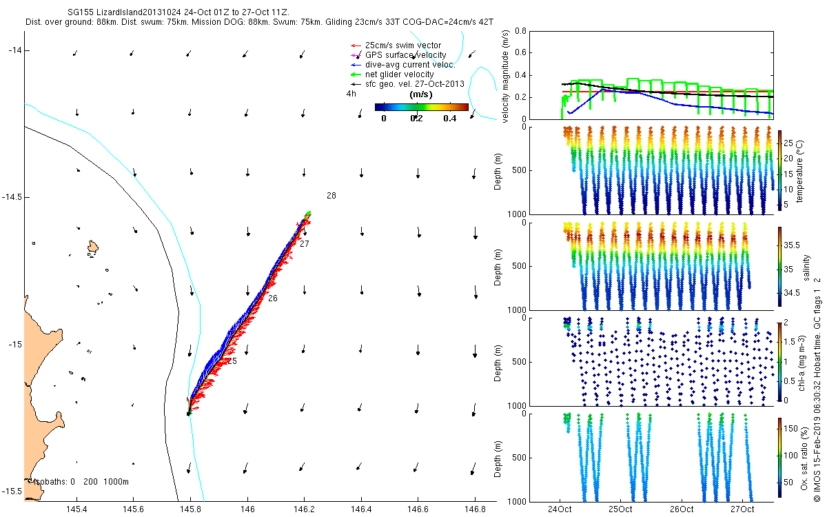Click the Ox. sat. ratio colorbar
This screenshot has width=827, height=517.
(x=779, y=458)
